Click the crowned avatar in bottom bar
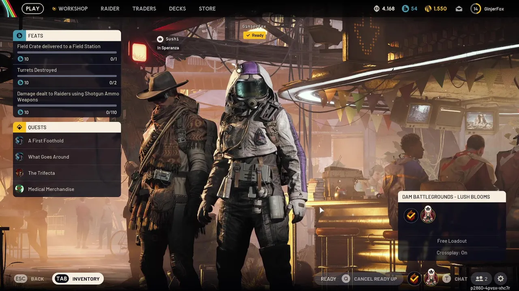The width and height of the screenshot is (519, 291). tap(431, 278)
